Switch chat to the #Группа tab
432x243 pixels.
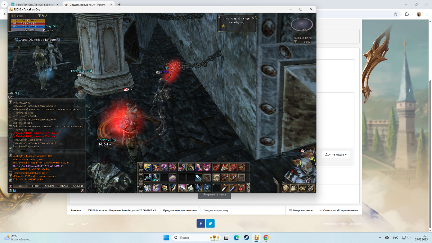pos(49,186)
